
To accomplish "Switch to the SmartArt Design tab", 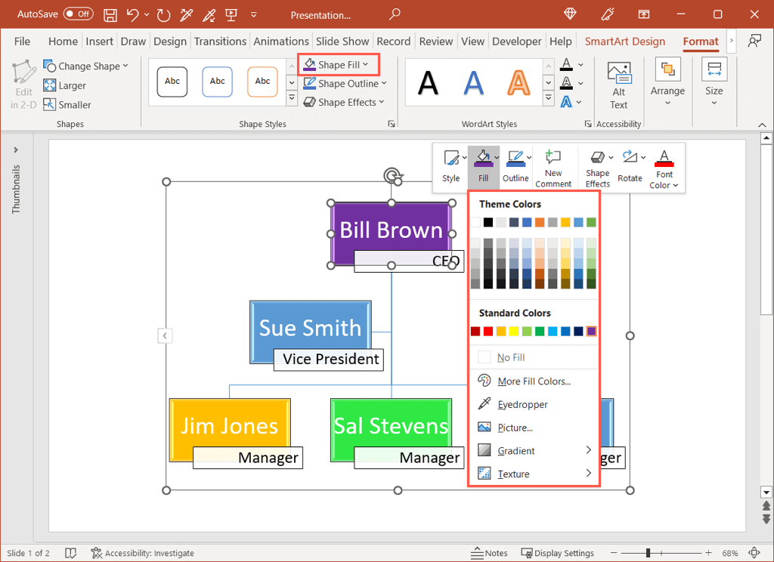I will pyautogui.click(x=624, y=42).
